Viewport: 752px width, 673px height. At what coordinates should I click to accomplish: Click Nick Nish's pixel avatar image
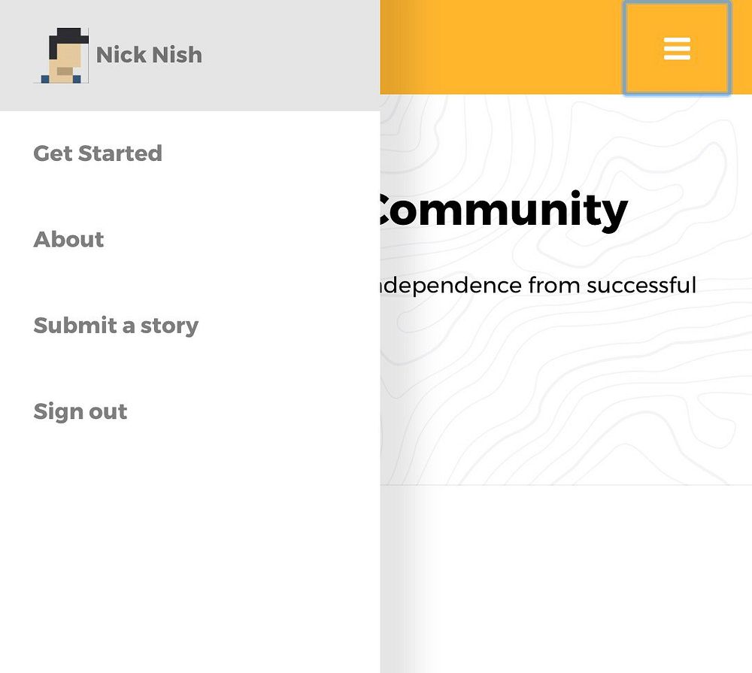click(62, 56)
